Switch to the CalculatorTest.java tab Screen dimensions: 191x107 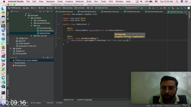point(65,12)
